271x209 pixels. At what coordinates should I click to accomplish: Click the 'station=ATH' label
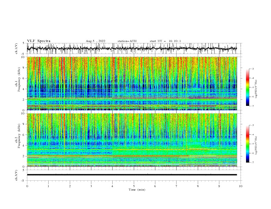click(127, 41)
